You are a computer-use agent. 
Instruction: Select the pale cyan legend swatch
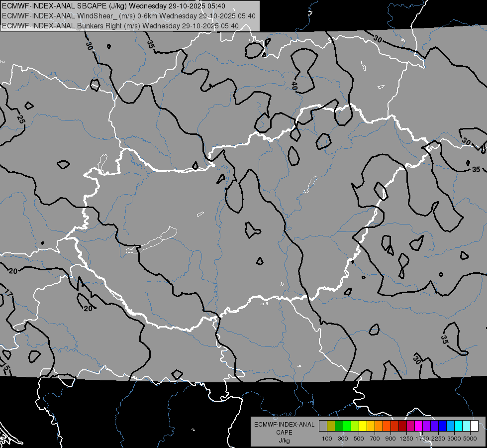point(466,426)
